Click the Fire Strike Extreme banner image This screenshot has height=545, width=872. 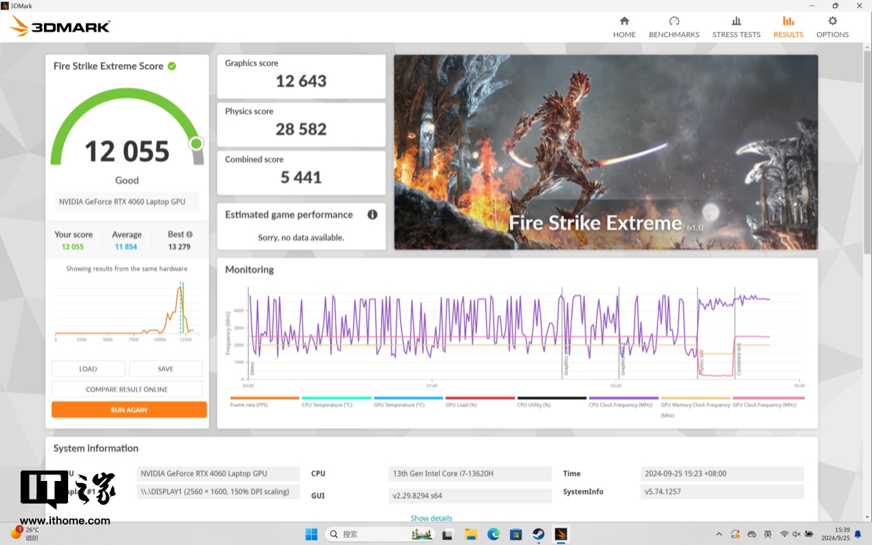pos(606,151)
